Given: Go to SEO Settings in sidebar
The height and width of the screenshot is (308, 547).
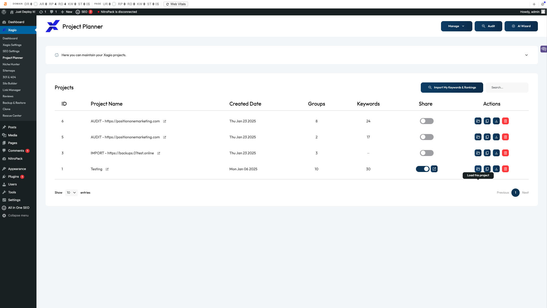Looking at the screenshot, I should click(x=11, y=51).
